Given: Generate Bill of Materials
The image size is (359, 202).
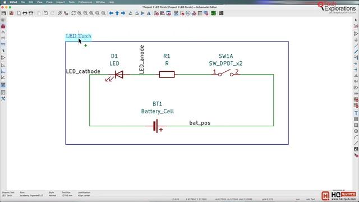Looking at the screenshot, I should click(x=206, y=13).
